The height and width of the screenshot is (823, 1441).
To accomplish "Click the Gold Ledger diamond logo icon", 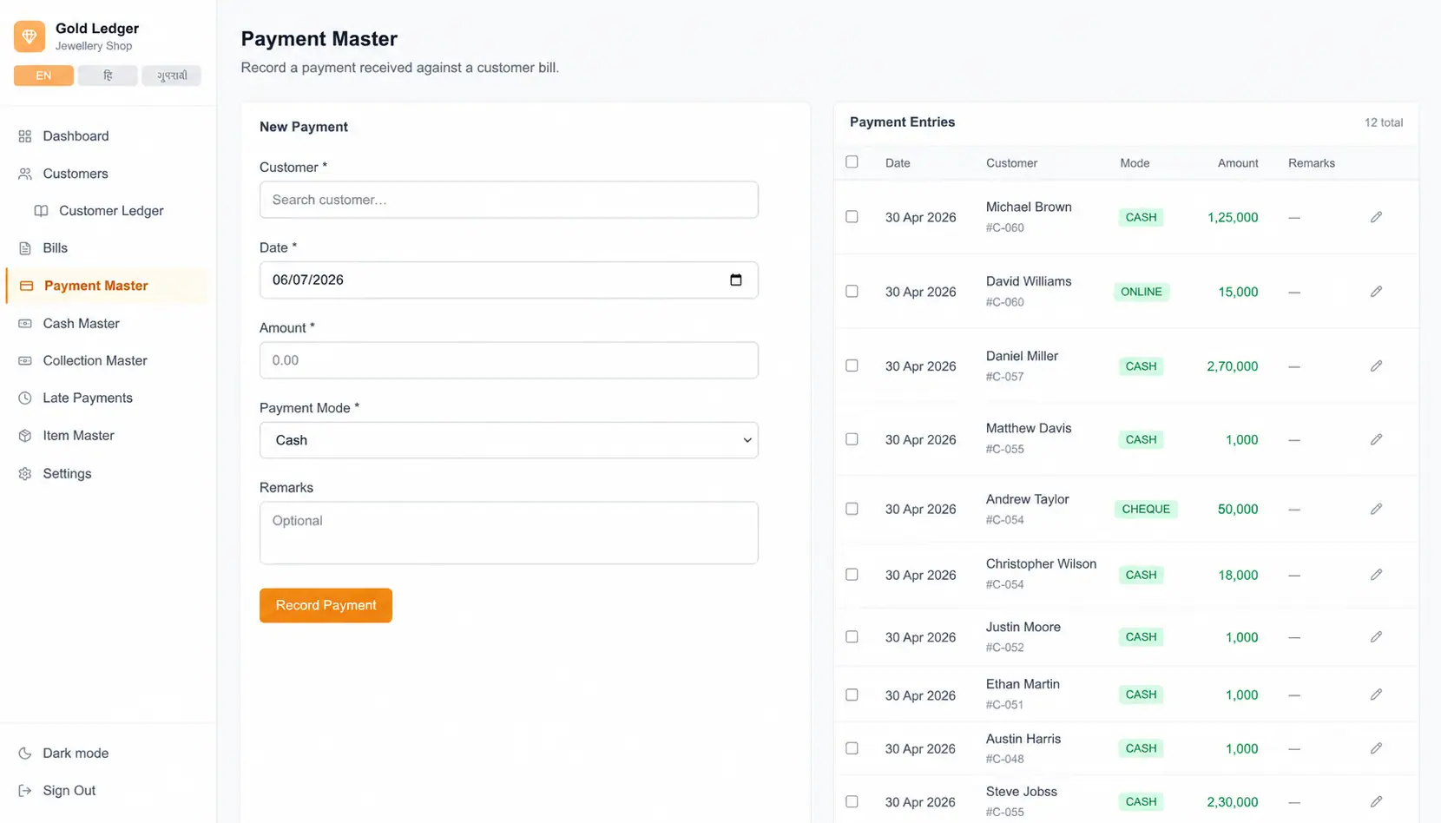I will coord(30,36).
